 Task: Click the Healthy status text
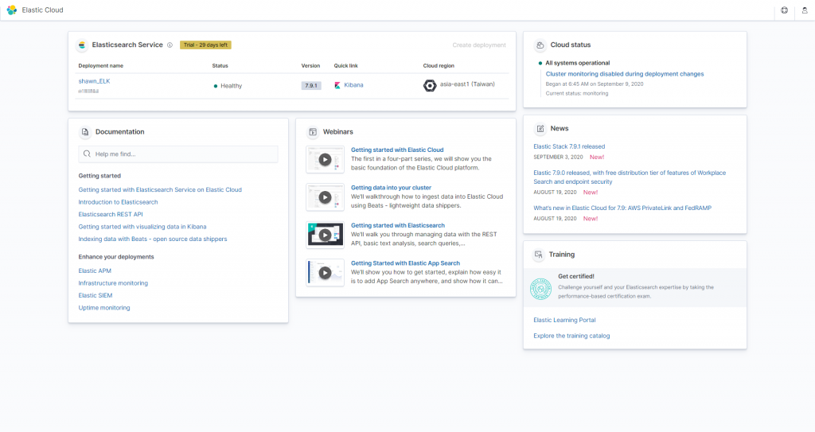tap(232, 86)
